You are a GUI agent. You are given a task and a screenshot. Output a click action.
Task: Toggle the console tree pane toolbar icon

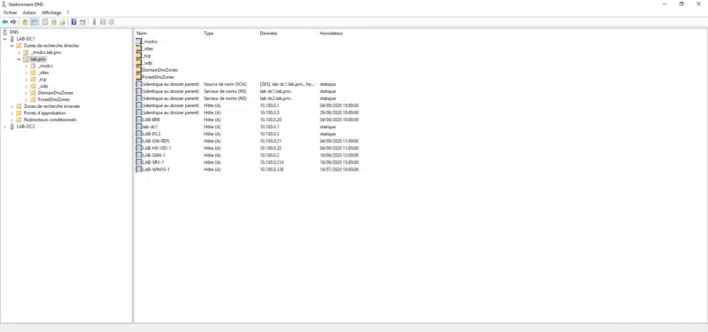click(35, 21)
